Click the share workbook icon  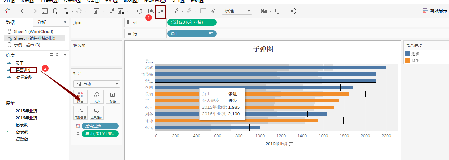coord(293,11)
